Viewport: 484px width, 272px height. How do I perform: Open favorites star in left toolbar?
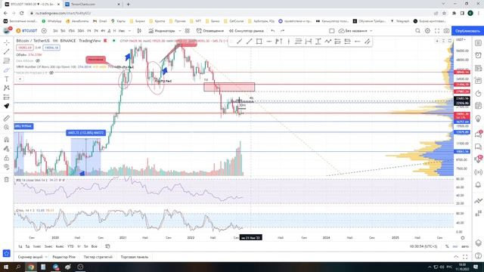[x=7, y=253]
